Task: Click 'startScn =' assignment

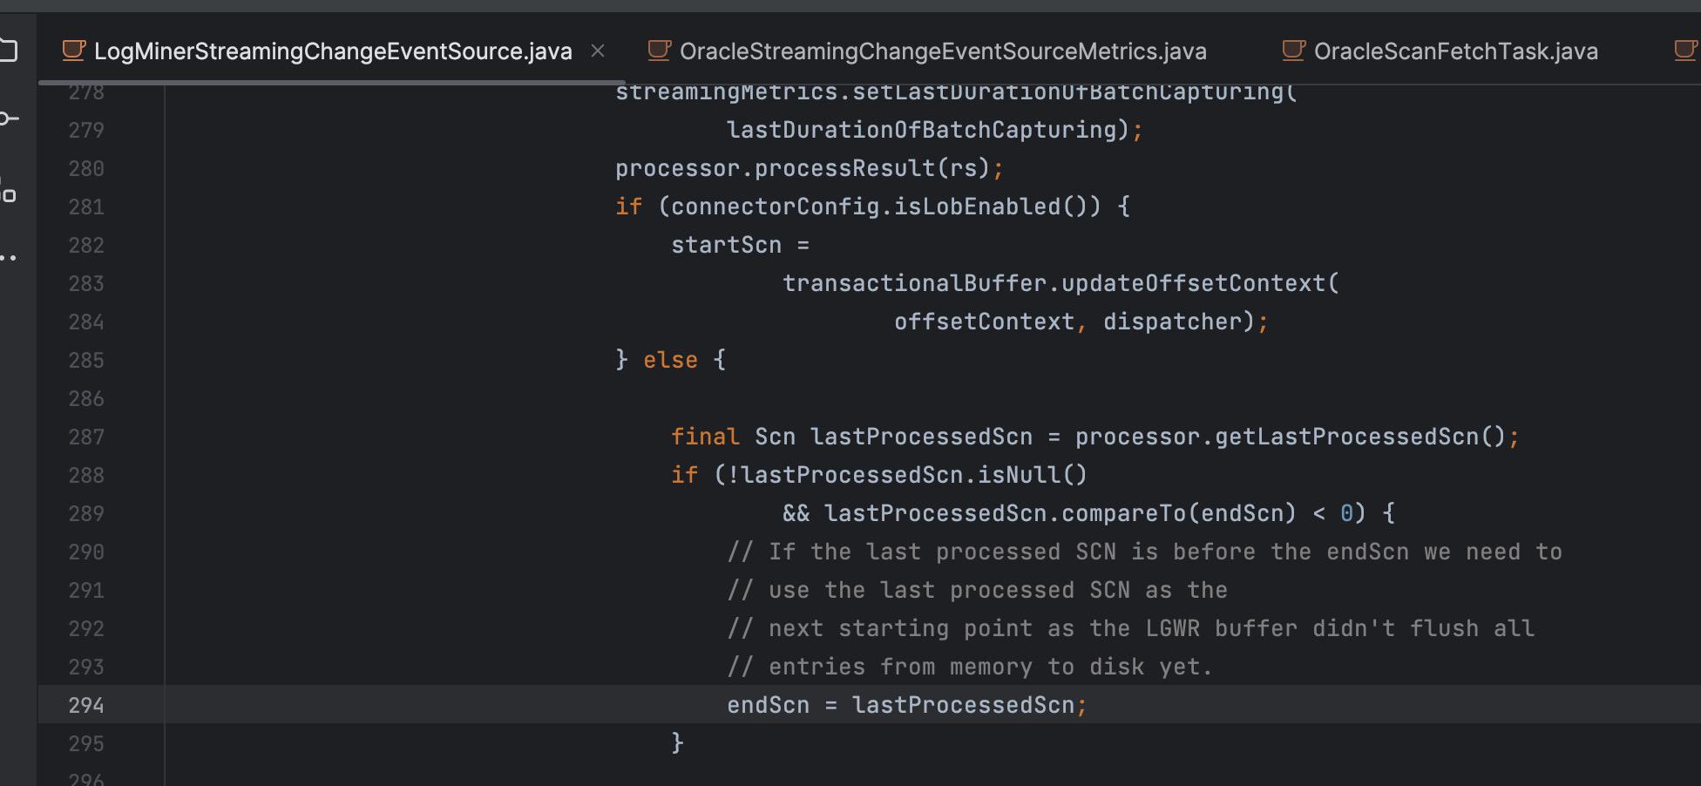Action: 741,245
